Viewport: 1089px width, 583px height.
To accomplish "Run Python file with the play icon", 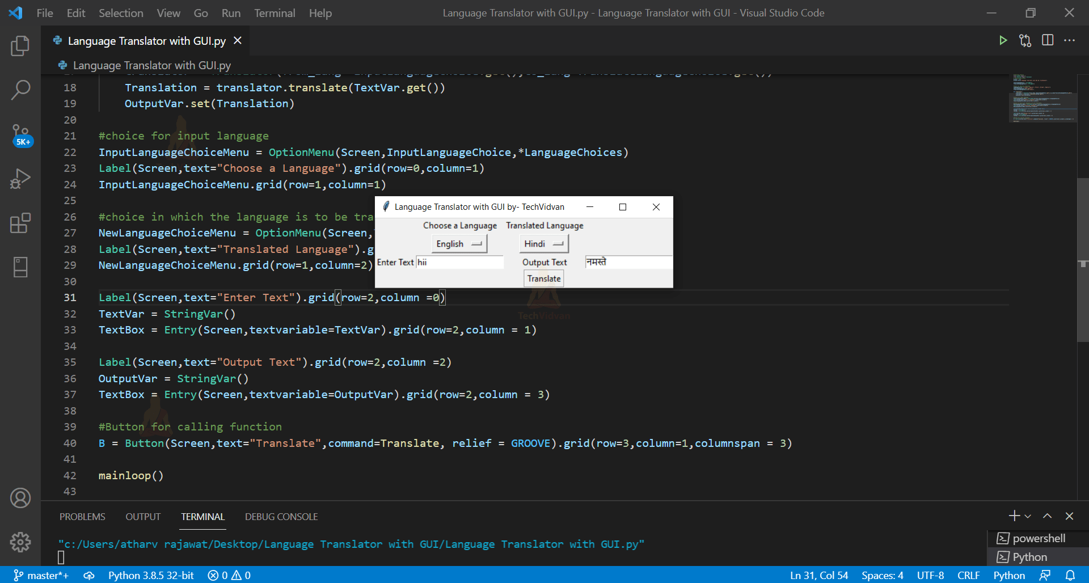I will point(1003,40).
